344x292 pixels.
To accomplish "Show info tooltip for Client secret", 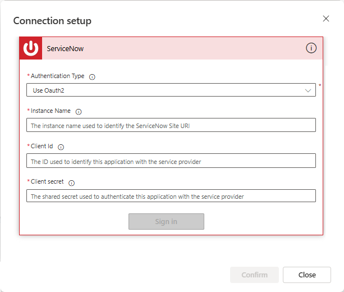I will pyautogui.click(x=72, y=182).
